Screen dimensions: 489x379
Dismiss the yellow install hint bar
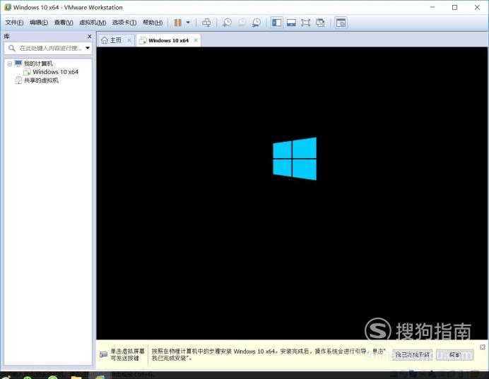(483, 347)
